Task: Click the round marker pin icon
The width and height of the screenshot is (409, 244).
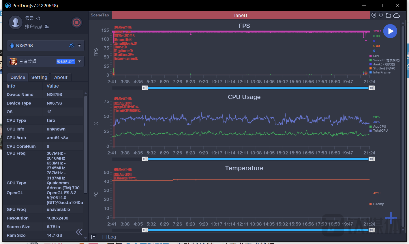Action: point(381,16)
